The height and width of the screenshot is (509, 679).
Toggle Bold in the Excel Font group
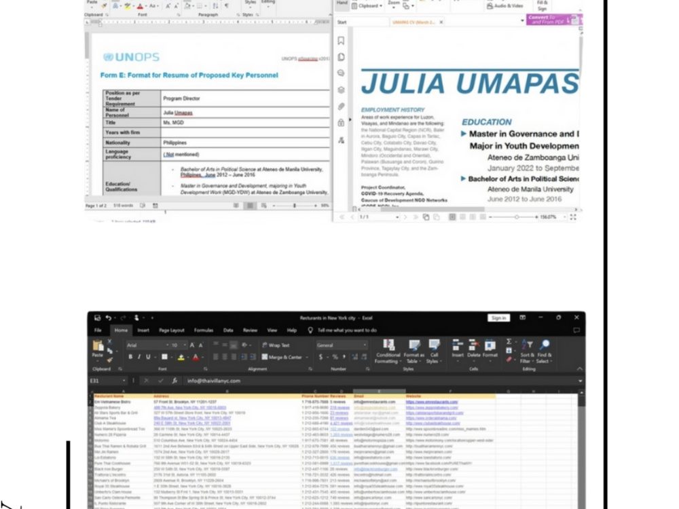coord(130,357)
